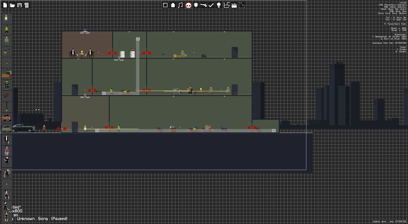Select the brown top-left room light marker
Screen dimensions: 408x224
click(x=85, y=31)
